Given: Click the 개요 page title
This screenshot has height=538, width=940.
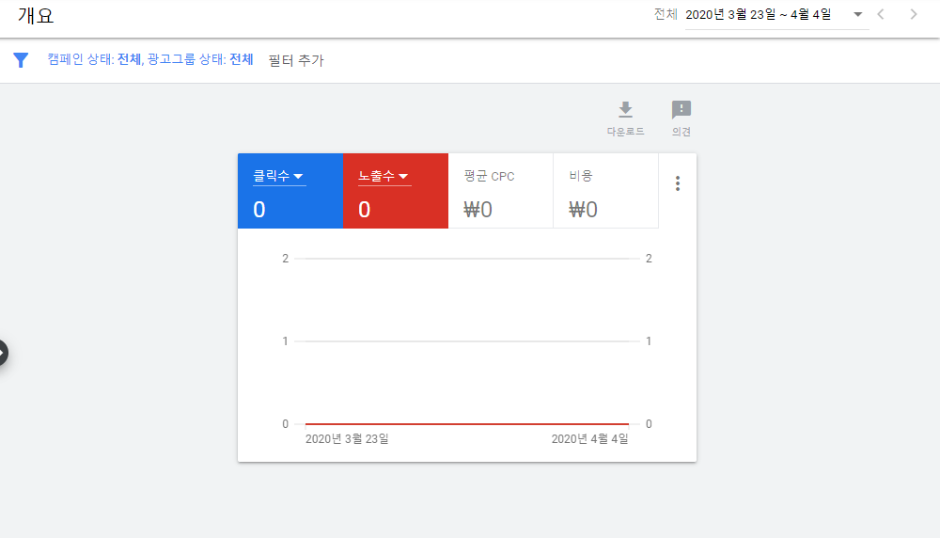Looking at the screenshot, I should 36,15.
